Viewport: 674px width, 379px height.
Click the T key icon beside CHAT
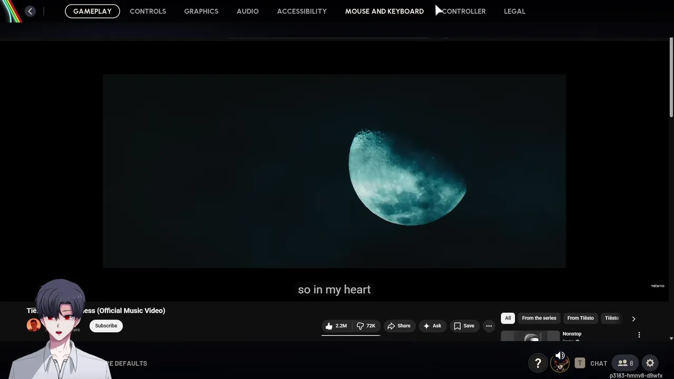click(580, 363)
